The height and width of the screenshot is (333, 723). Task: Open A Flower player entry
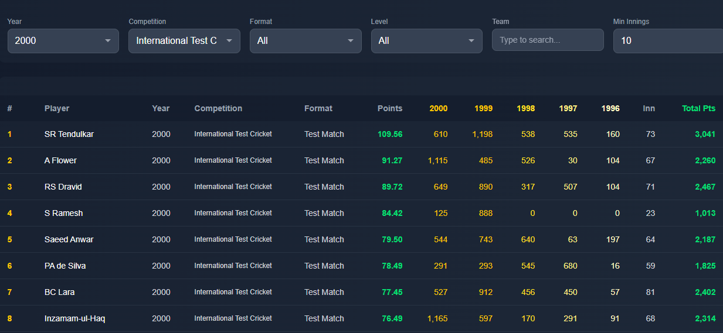pyautogui.click(x=60, y=160)
